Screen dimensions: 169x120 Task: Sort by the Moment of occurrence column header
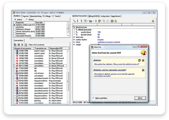tap(24, 48)
